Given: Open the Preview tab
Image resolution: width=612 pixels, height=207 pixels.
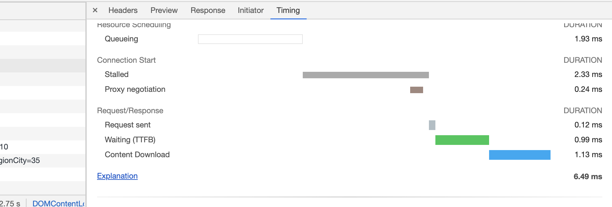Looking at the screenshot, I should pos(164,10).
